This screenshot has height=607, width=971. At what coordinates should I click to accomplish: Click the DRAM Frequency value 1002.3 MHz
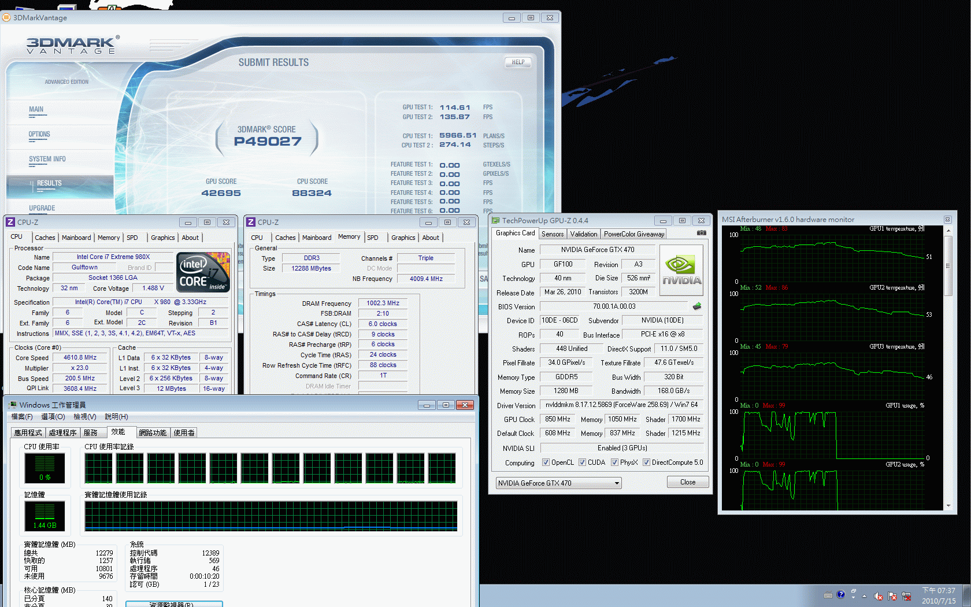383,303
